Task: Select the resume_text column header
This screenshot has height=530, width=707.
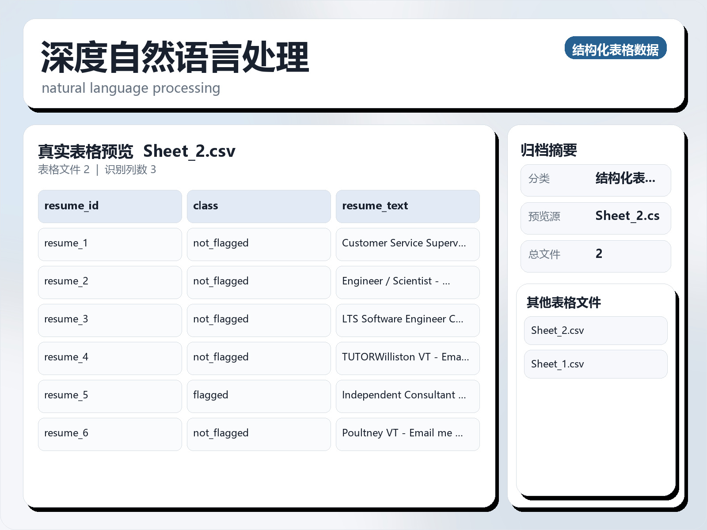Action: tap(407, 206)
